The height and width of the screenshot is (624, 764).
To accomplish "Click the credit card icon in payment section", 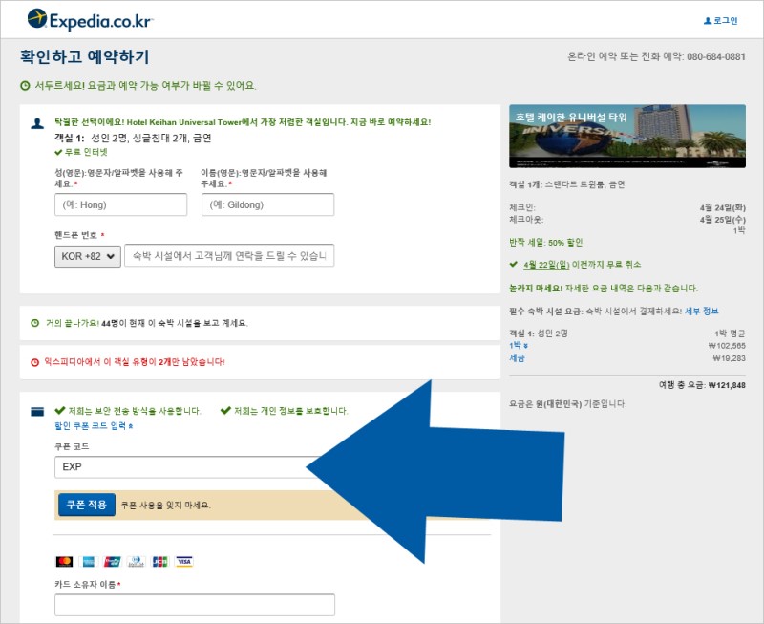I will [37, 412].
